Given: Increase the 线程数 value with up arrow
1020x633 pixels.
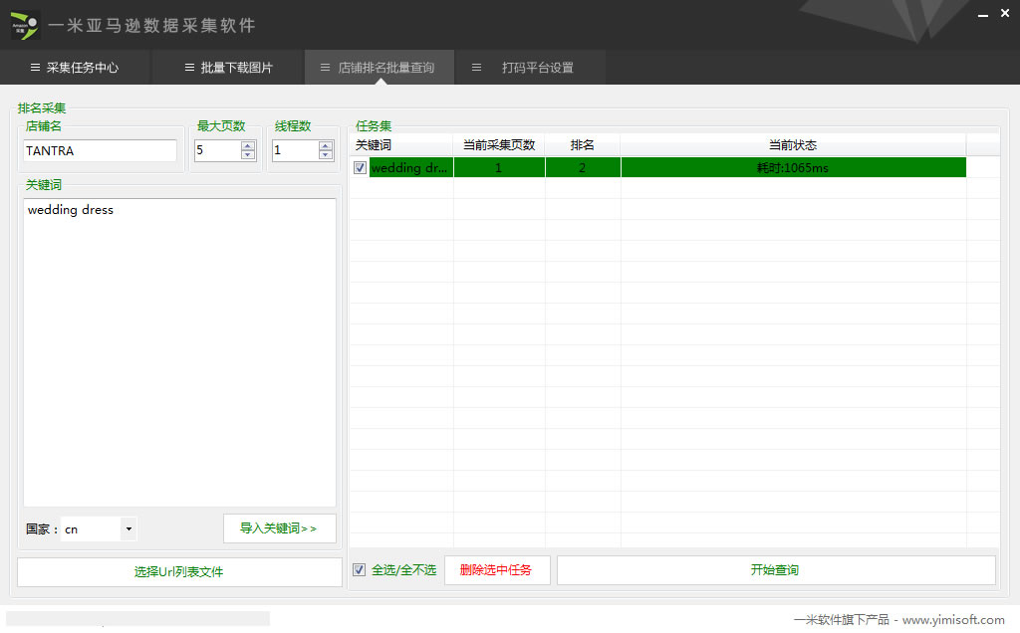Looking at the screenshot, I should (326, 146).
